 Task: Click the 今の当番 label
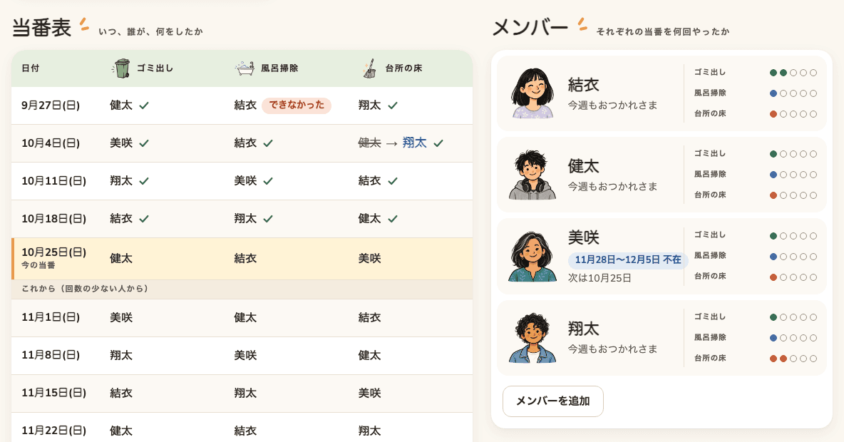pyautogui.click(x=38, y=265)
